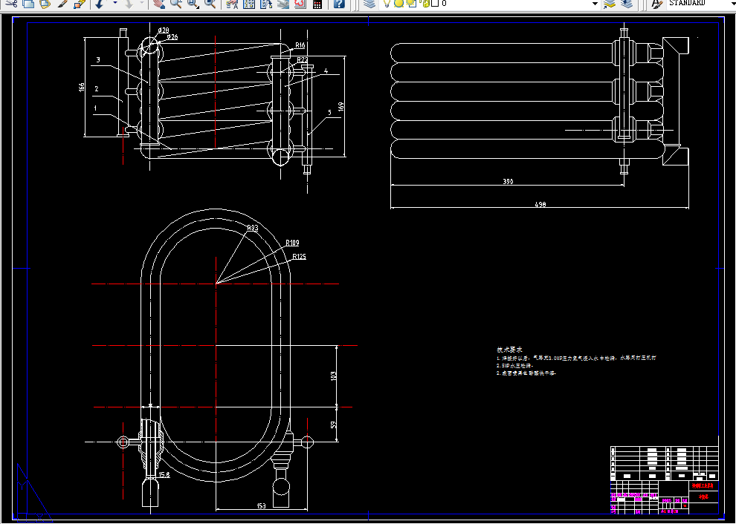Click the white color swatch of layer 0
The width and height of the screenshot is (736, 524).
435,3
